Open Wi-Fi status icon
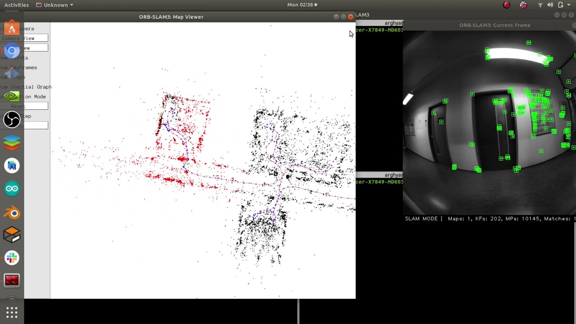 540,5
